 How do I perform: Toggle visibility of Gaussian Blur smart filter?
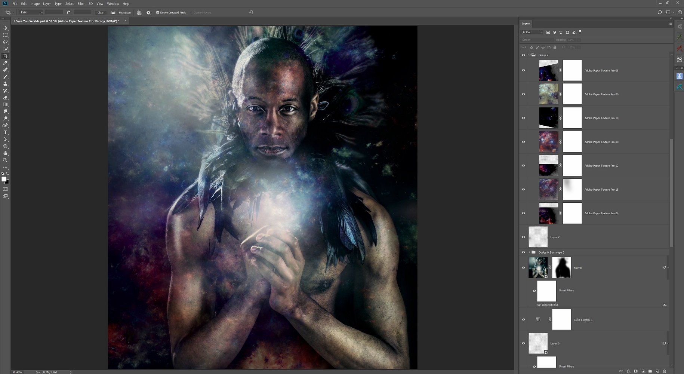(539, 305)
